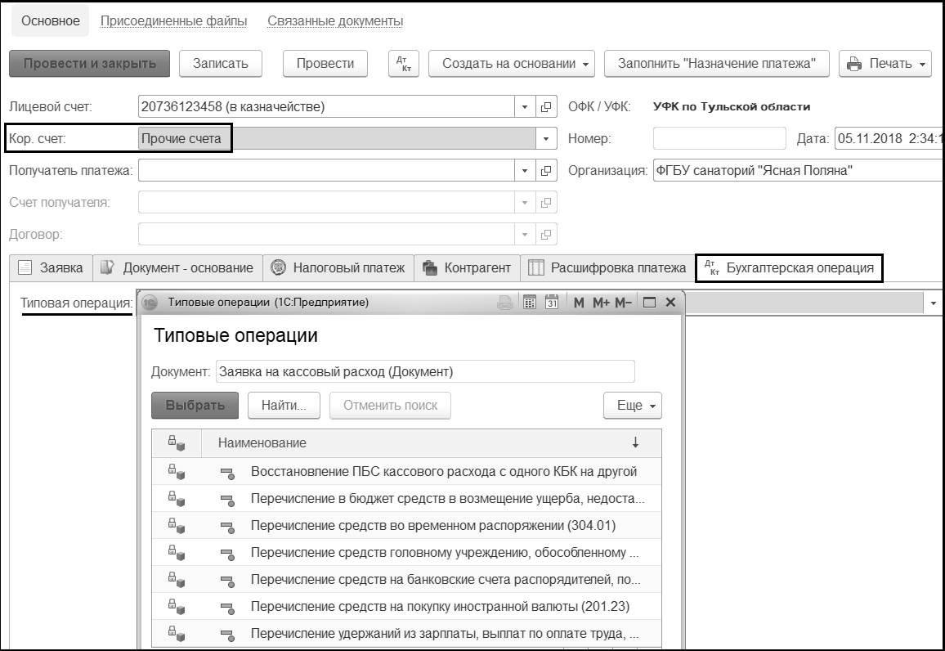Screen dimensions: 945x651
Task: Maximize the Типовые операции dialog window
Action: 649,303
